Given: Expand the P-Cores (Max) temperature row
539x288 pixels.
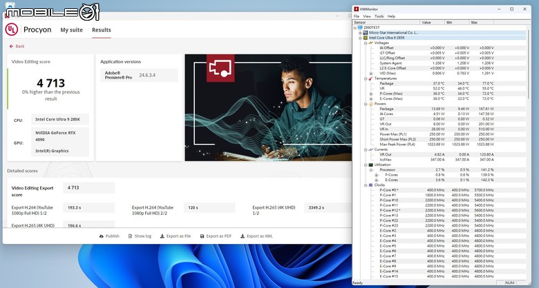Looking at the screenshot, I should (x=371, y=94).
